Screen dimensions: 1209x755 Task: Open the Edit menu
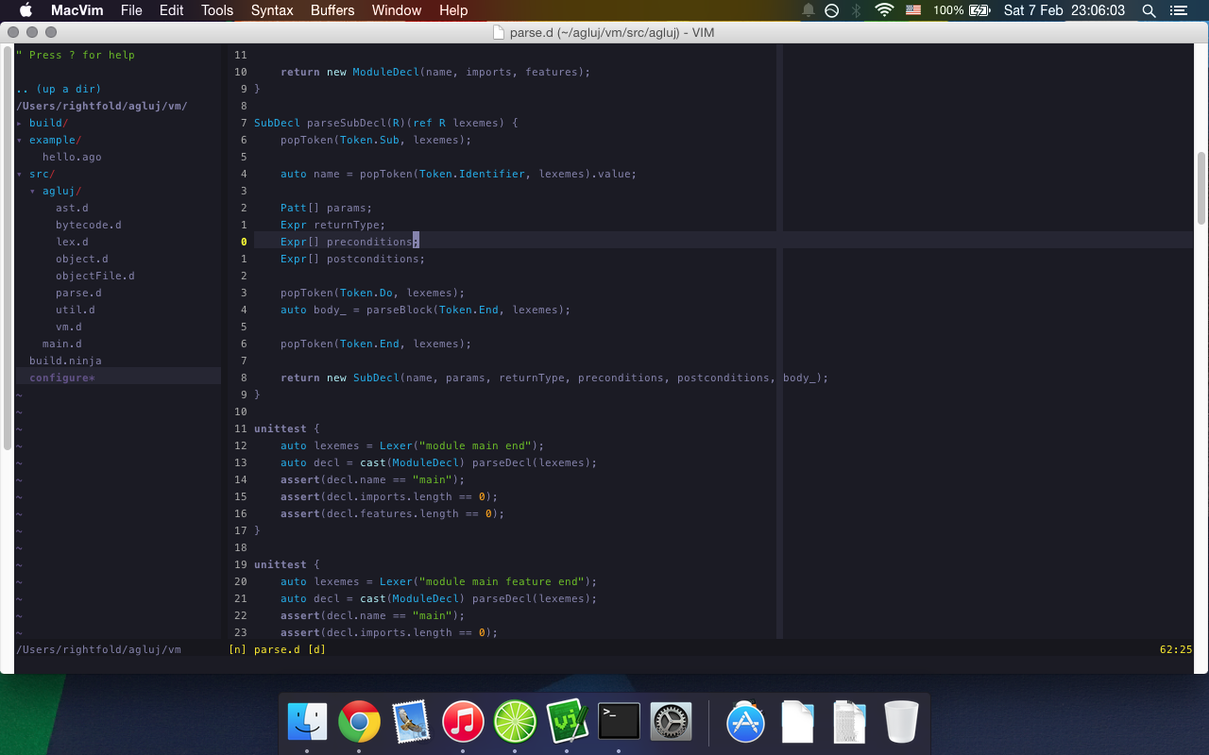point(171,10)
